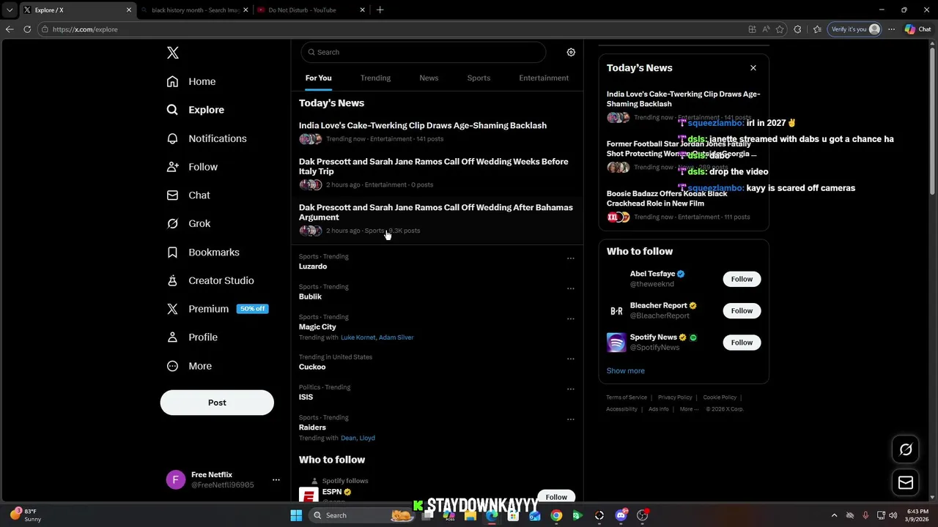Open Dean trending link under Raiders

[x=348, y=438]
